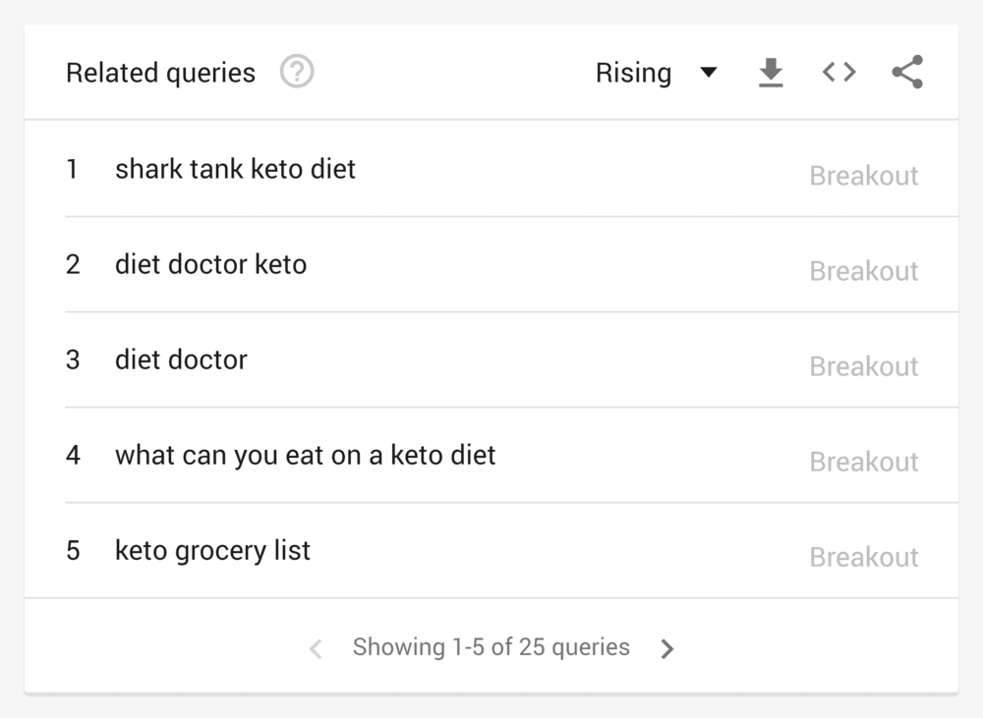The width and height of the screenshot is (983, 718).
Task: Click 'Showing 1-5 of 25 queries' text
Action: tap(491, 647)
